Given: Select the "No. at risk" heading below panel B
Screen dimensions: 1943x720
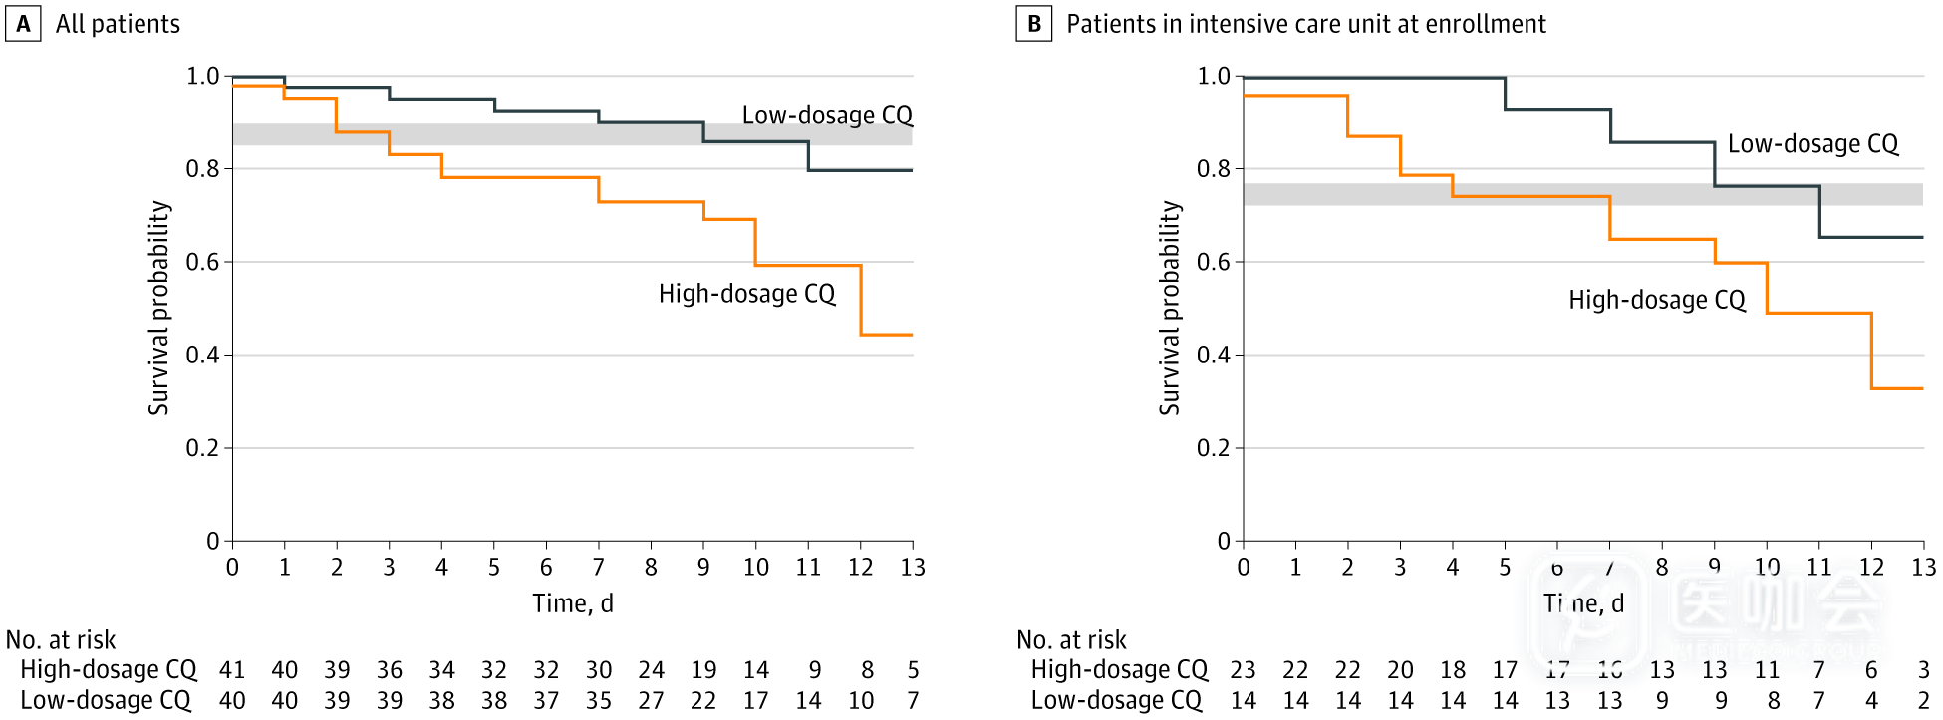Looking at the screenshot, I should click(x=1071, y=640).
